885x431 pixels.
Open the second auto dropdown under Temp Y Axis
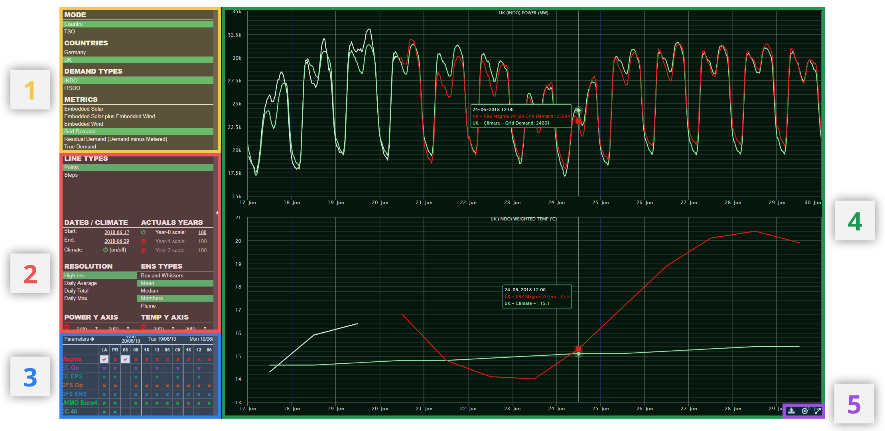[x=195, y=328]
